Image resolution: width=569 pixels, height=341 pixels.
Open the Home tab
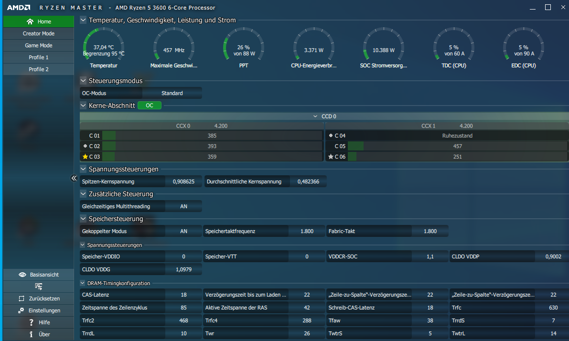click(x=39, y=21)
